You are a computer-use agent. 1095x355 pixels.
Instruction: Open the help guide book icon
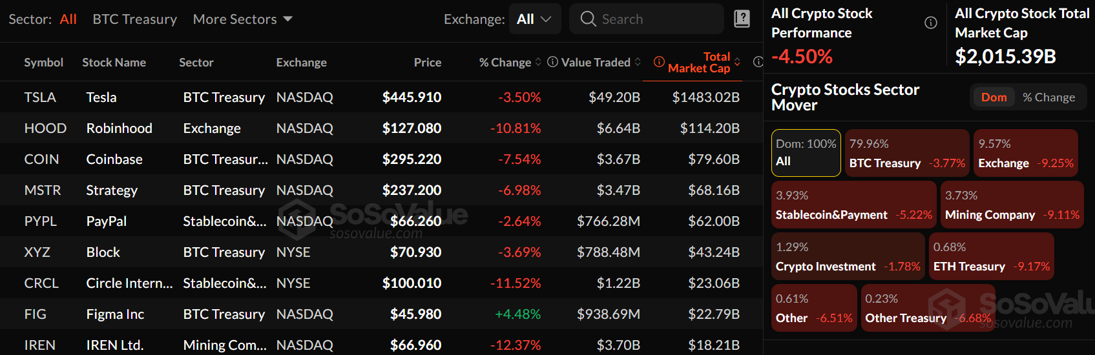tap(742, 19)
